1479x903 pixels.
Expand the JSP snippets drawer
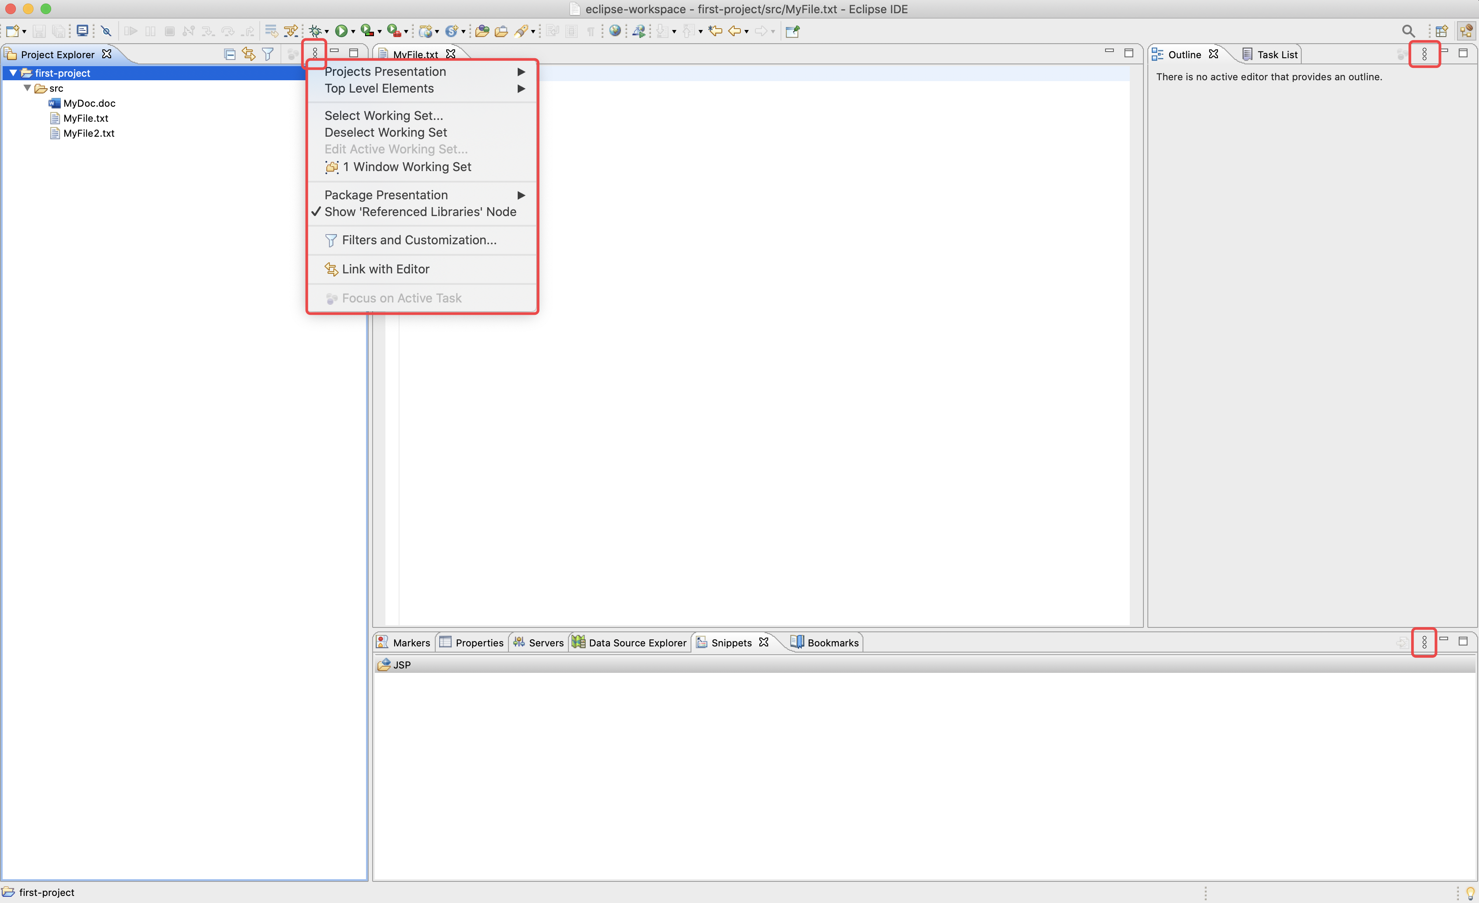924,665
